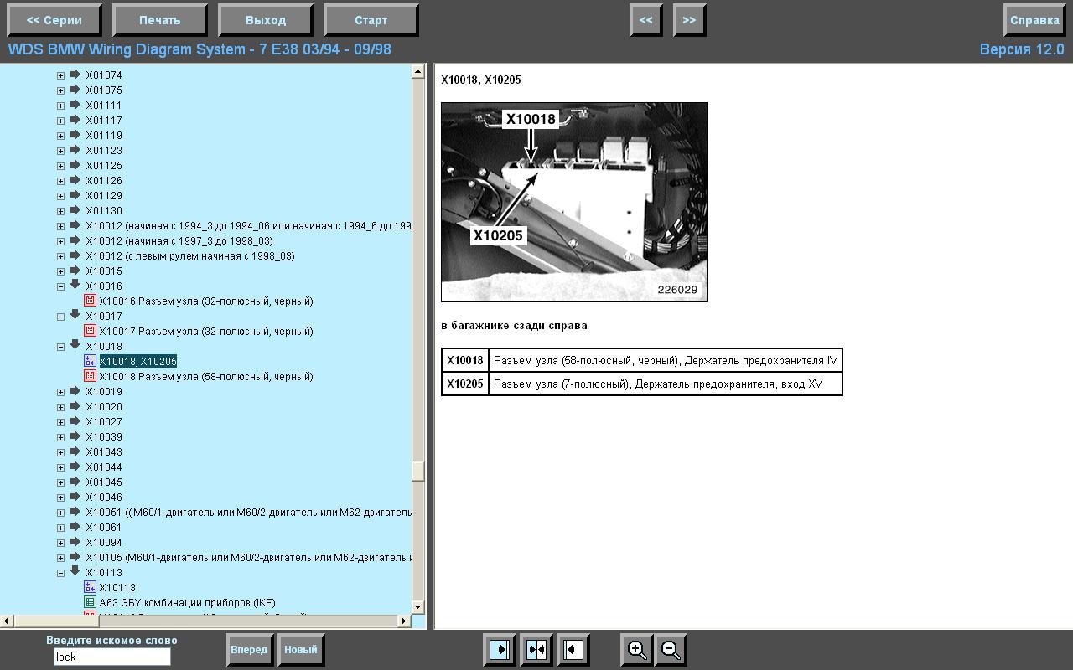Show only left pane layout icon
Image resolution: width=1073 pixels, height=670 pixels.
click(x=573, y=649)
